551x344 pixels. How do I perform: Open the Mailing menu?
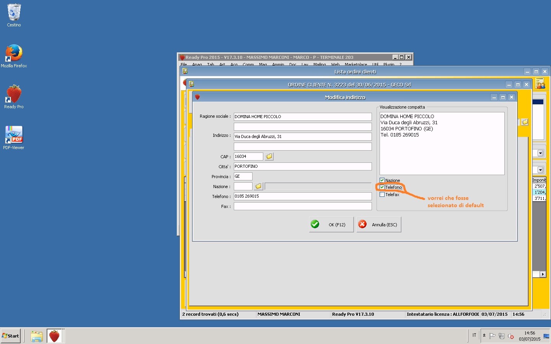[320, 64]
